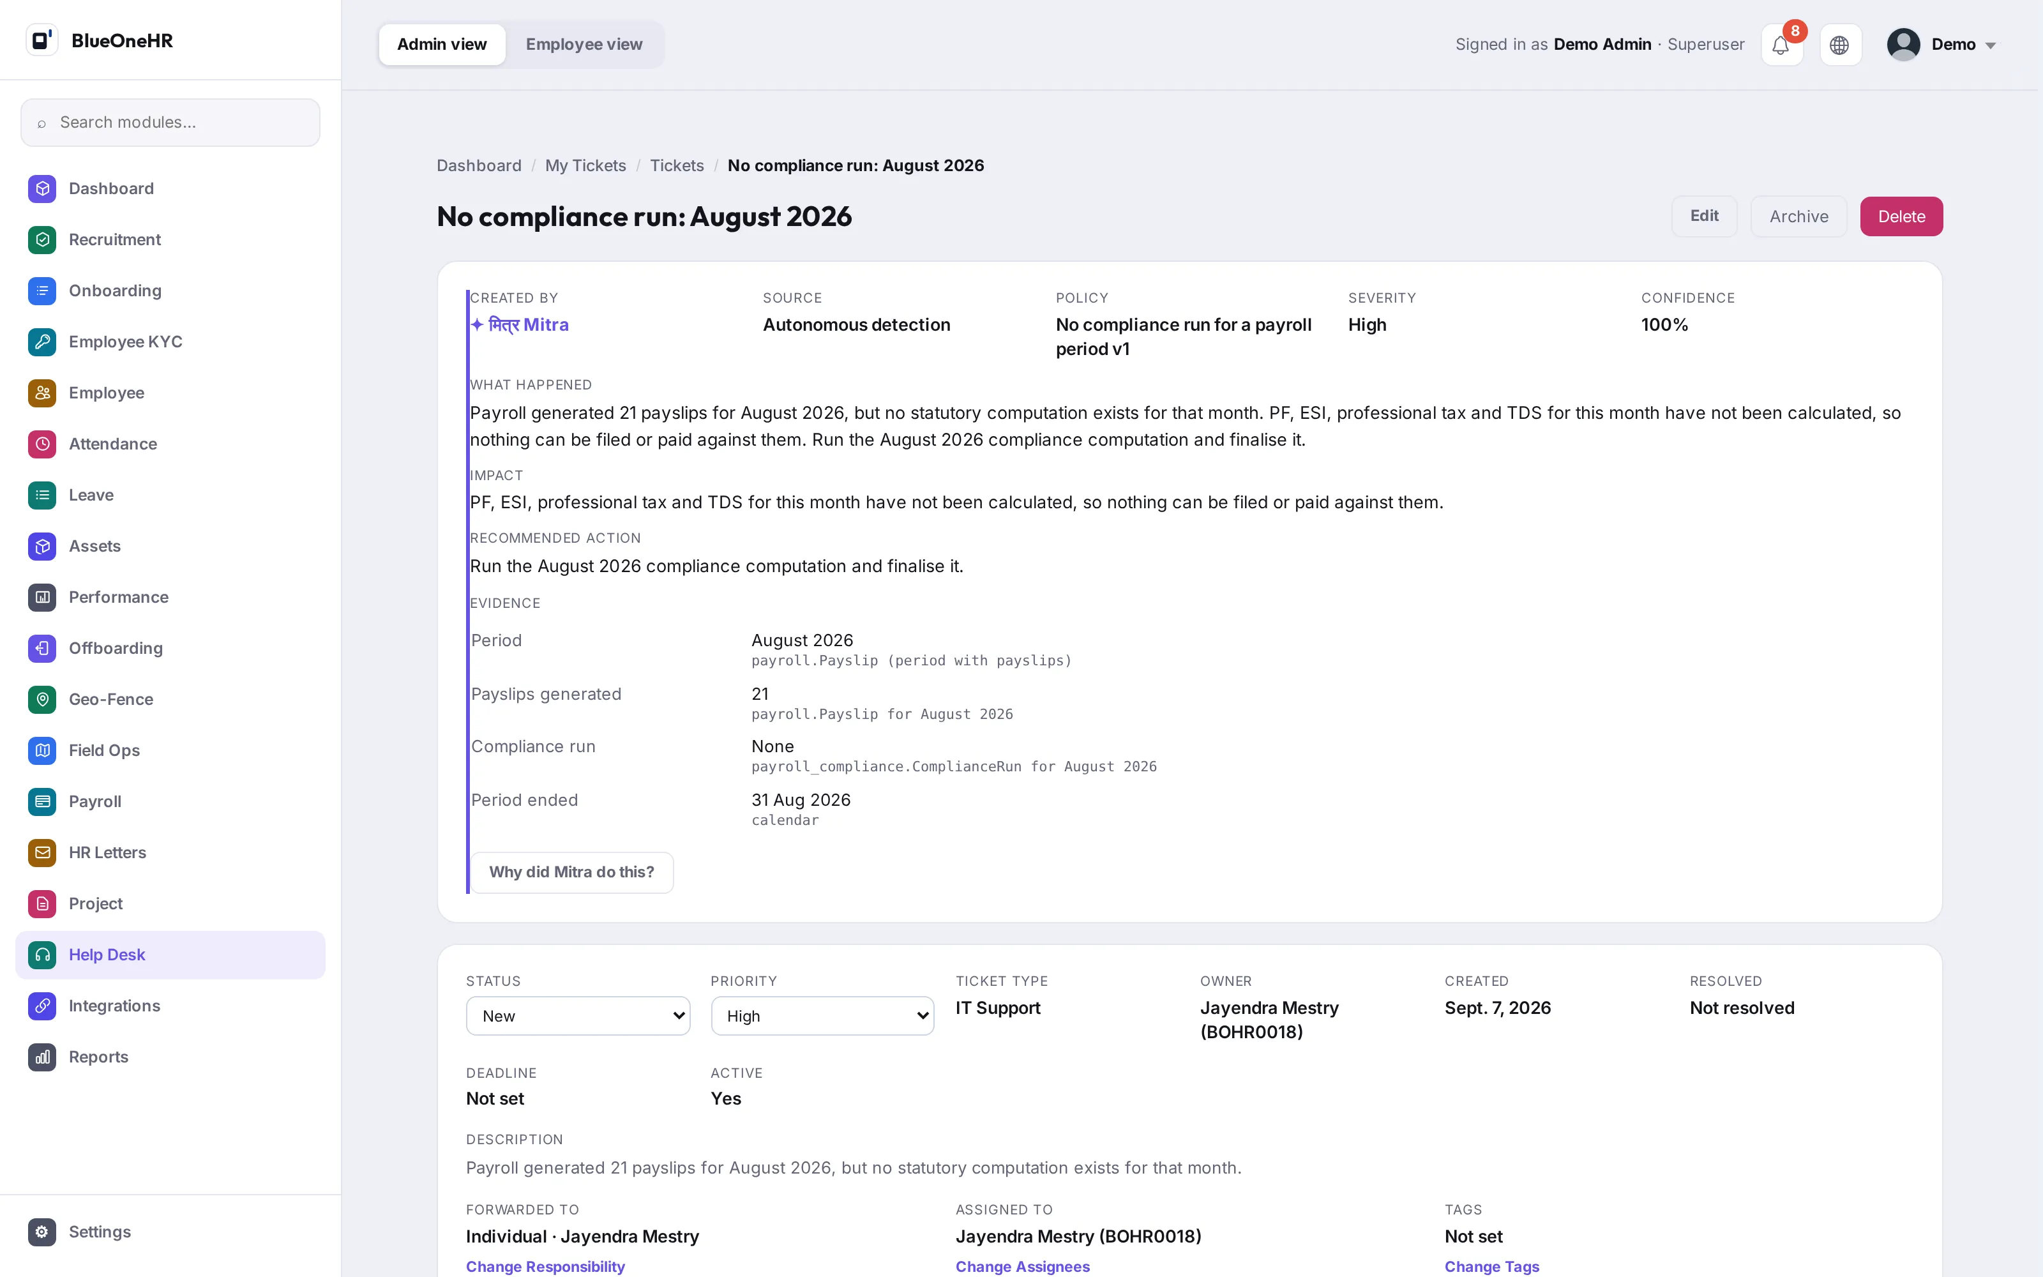Open Project in sidebar
The image size is (2043, 1277).
[170, 903]
